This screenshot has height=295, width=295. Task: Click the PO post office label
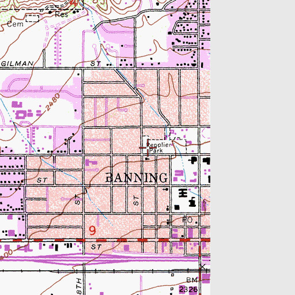coord(187,220)
